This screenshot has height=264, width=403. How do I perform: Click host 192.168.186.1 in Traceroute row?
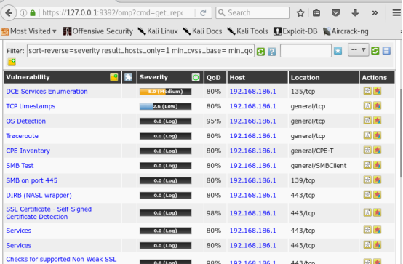252,136
